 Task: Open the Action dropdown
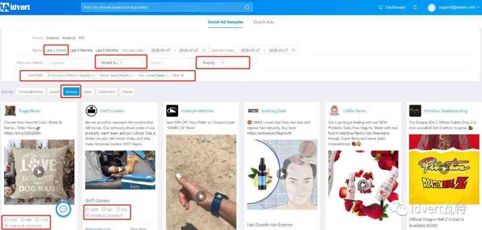(x=170, y=63)
